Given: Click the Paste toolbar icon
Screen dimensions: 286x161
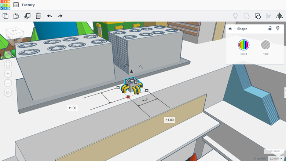Looking at the screenshot, I should [x=16, y=16].
